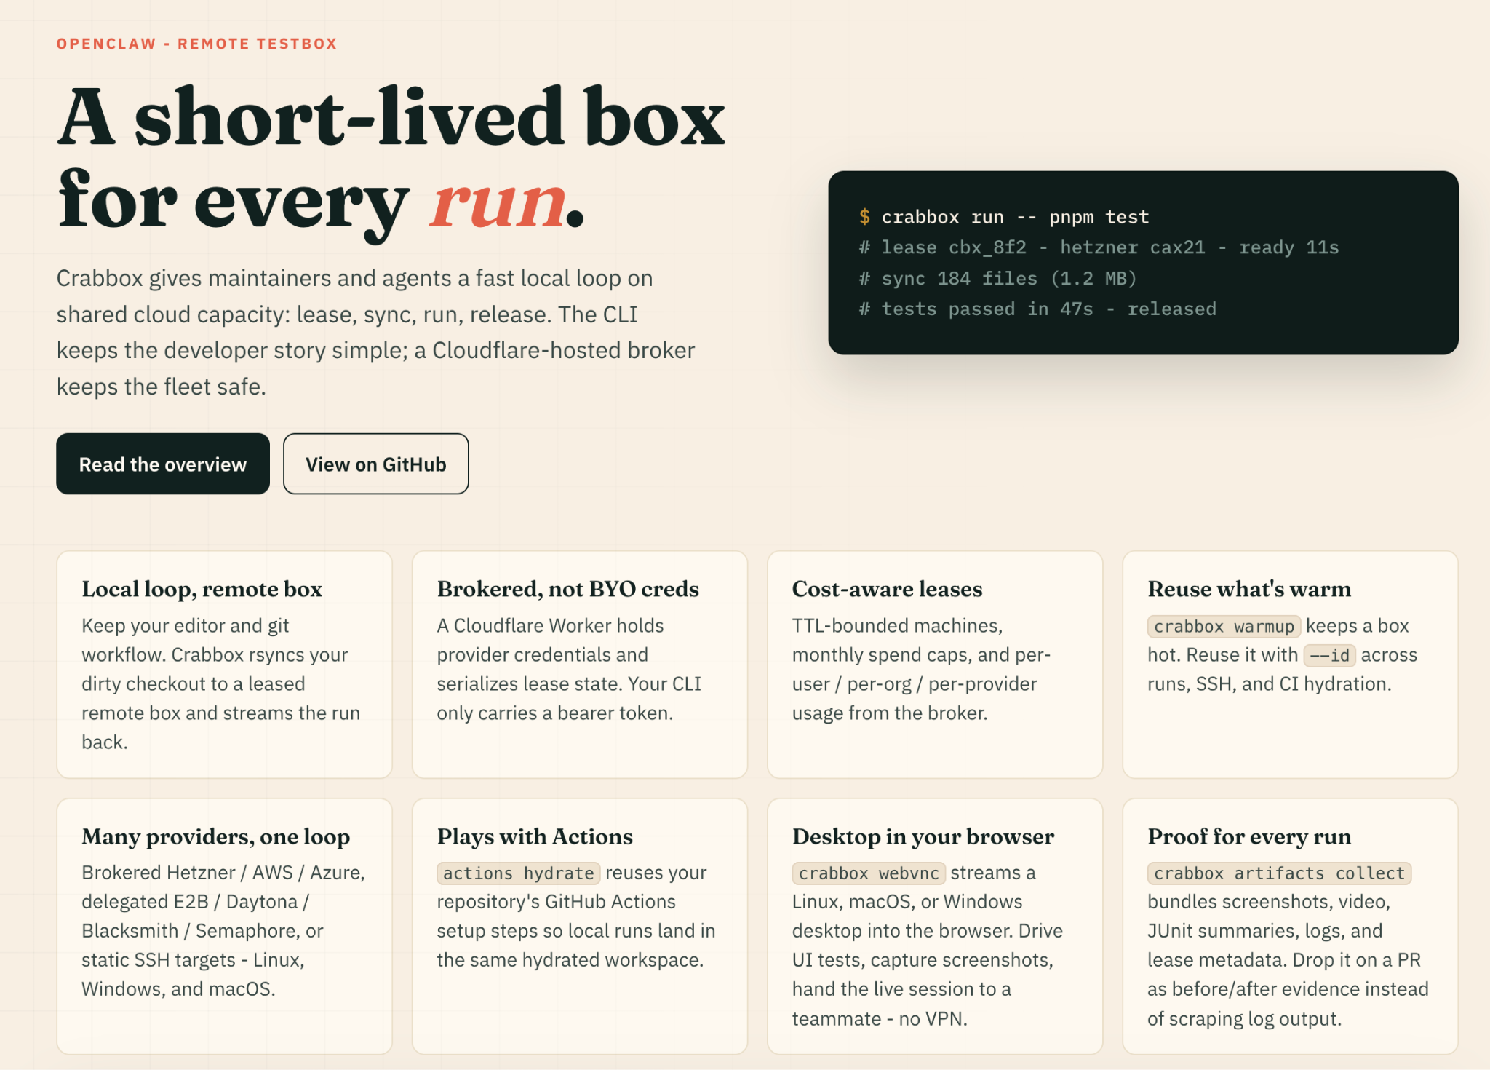1490x1070 pixels.
Task: Click the 'crabbox webvnc' code chip
Action: click(869, 873)
